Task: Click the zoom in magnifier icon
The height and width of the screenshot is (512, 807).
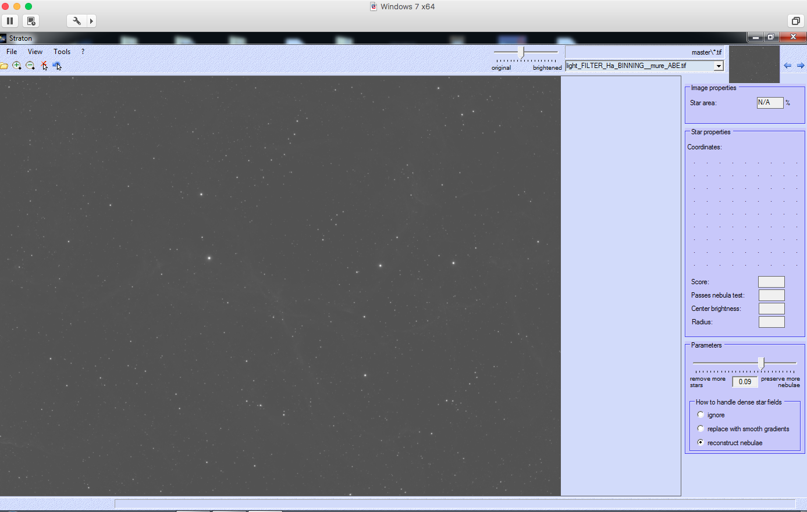Action: (x=17, y=66)
